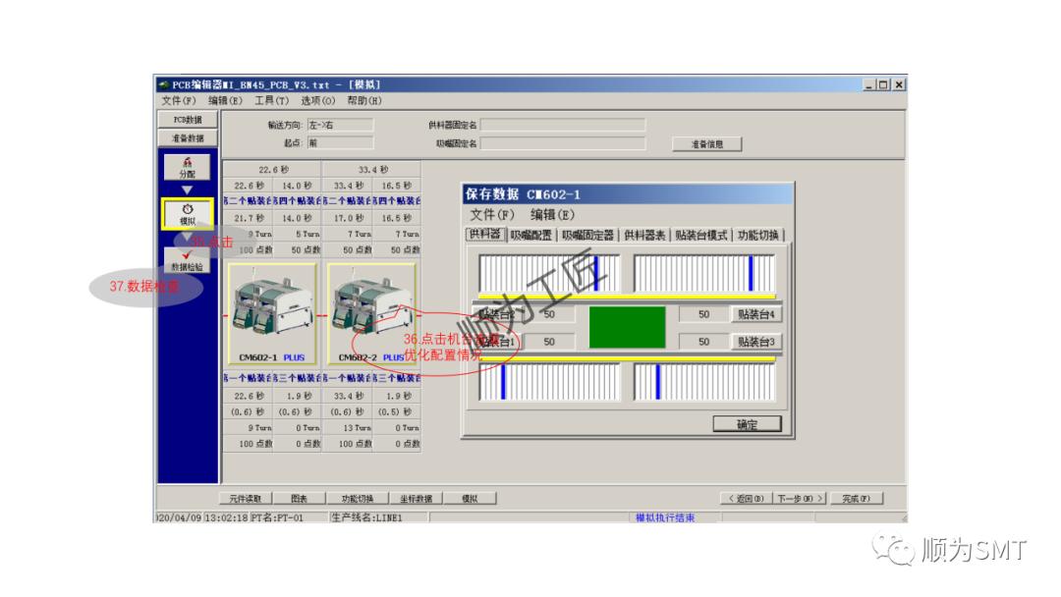
Task: Click the 模拟 (simulate) stopwatch icon button
Action: coord(188,214)
